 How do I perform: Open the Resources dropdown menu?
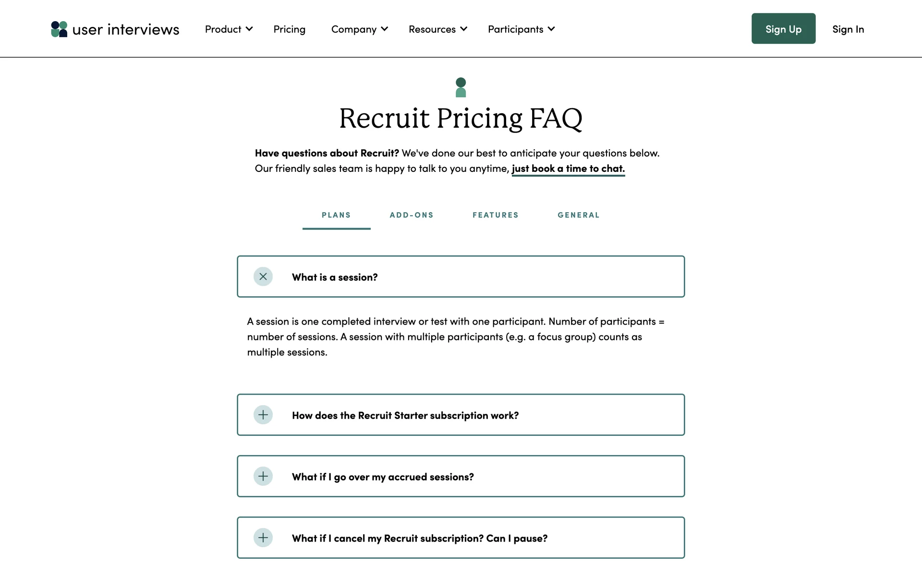pos(437,29)
